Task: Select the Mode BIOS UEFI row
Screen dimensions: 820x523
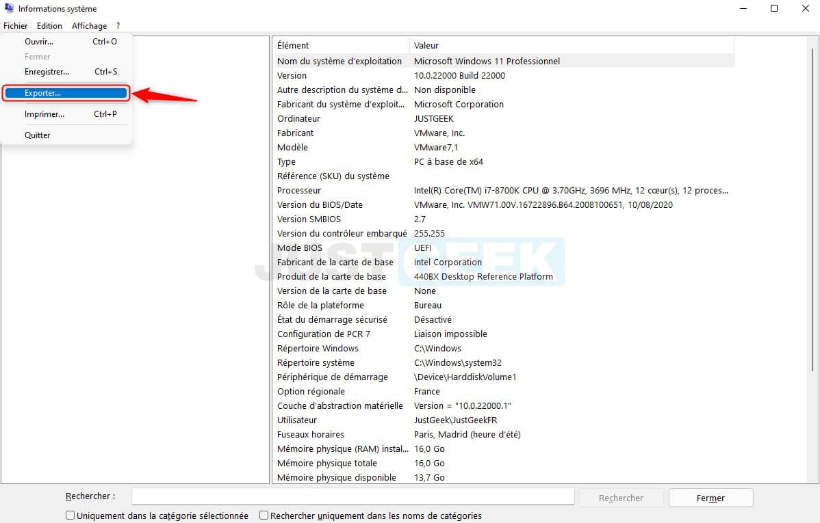Action: coord(504,248)
